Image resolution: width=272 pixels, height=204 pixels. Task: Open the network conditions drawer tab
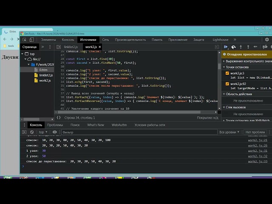coord(150,125)
